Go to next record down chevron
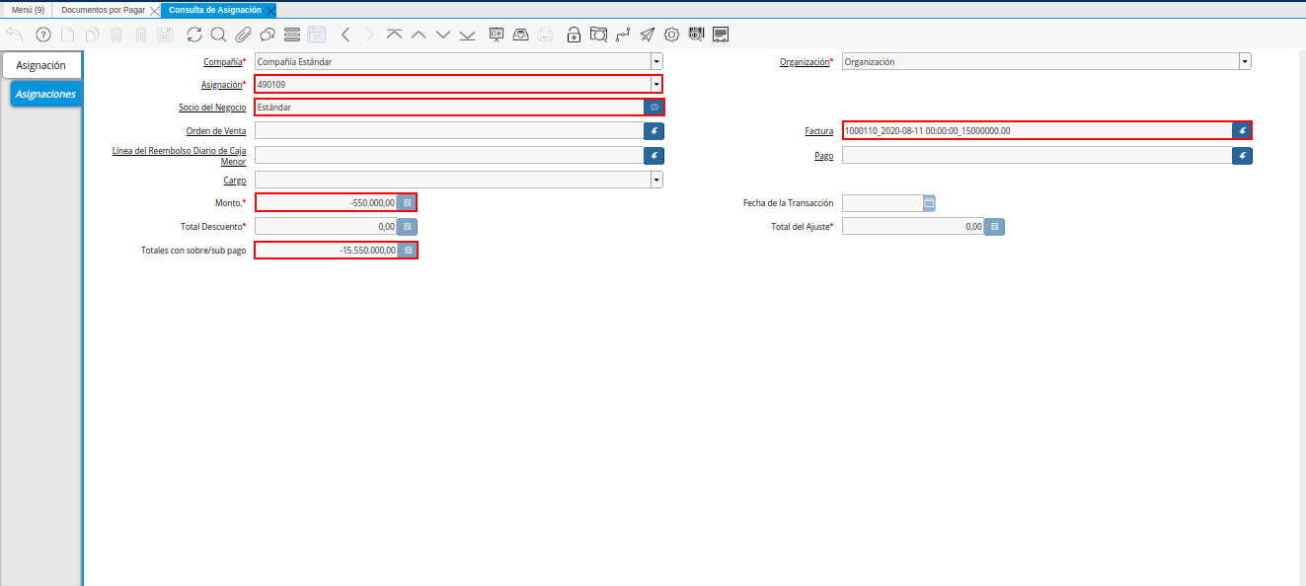 tap(442, 35)
